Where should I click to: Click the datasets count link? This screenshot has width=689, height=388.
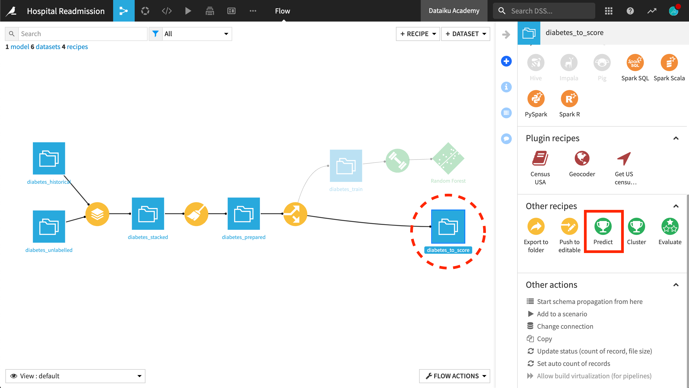tap(48, 47)
